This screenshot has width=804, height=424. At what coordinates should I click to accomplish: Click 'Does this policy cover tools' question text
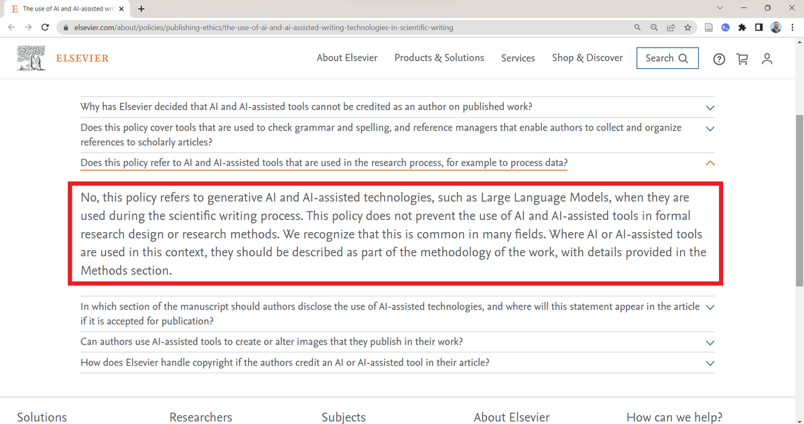pos(381,134)
